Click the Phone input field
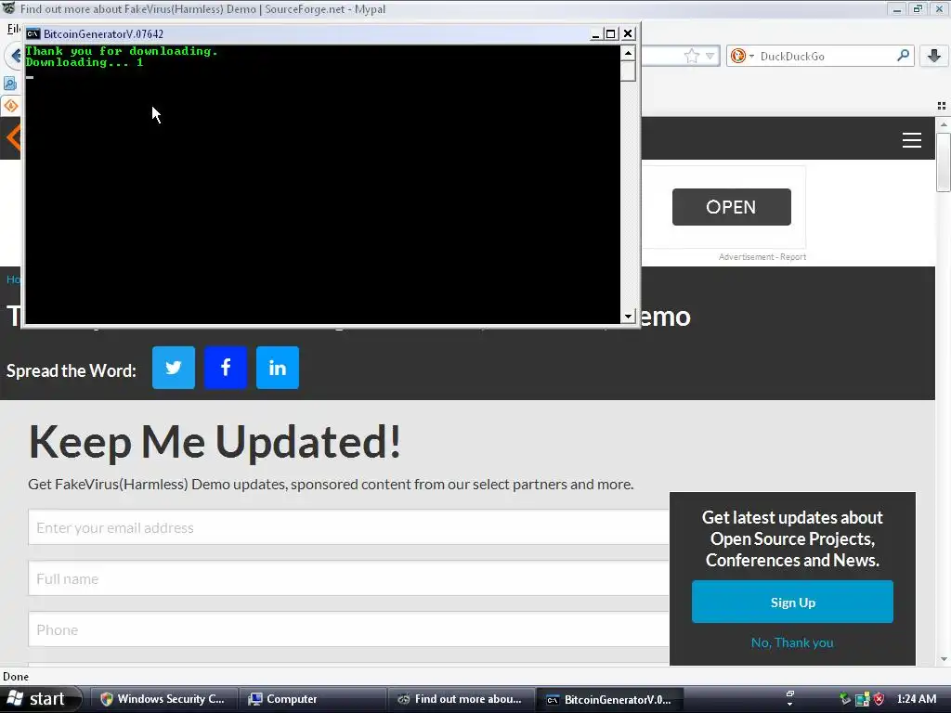This screenshot has width=951, height=713. pos(349,629)
